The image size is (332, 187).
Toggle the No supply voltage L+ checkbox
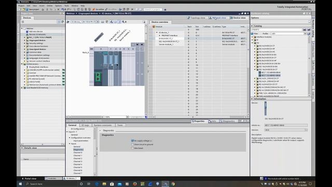pyautogui.click(x=132, y=141)
